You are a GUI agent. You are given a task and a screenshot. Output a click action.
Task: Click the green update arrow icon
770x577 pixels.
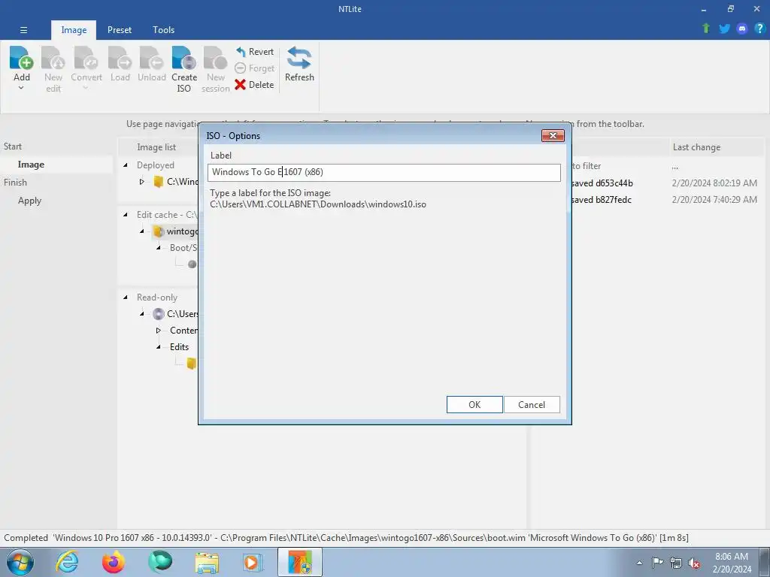(706, 29)
